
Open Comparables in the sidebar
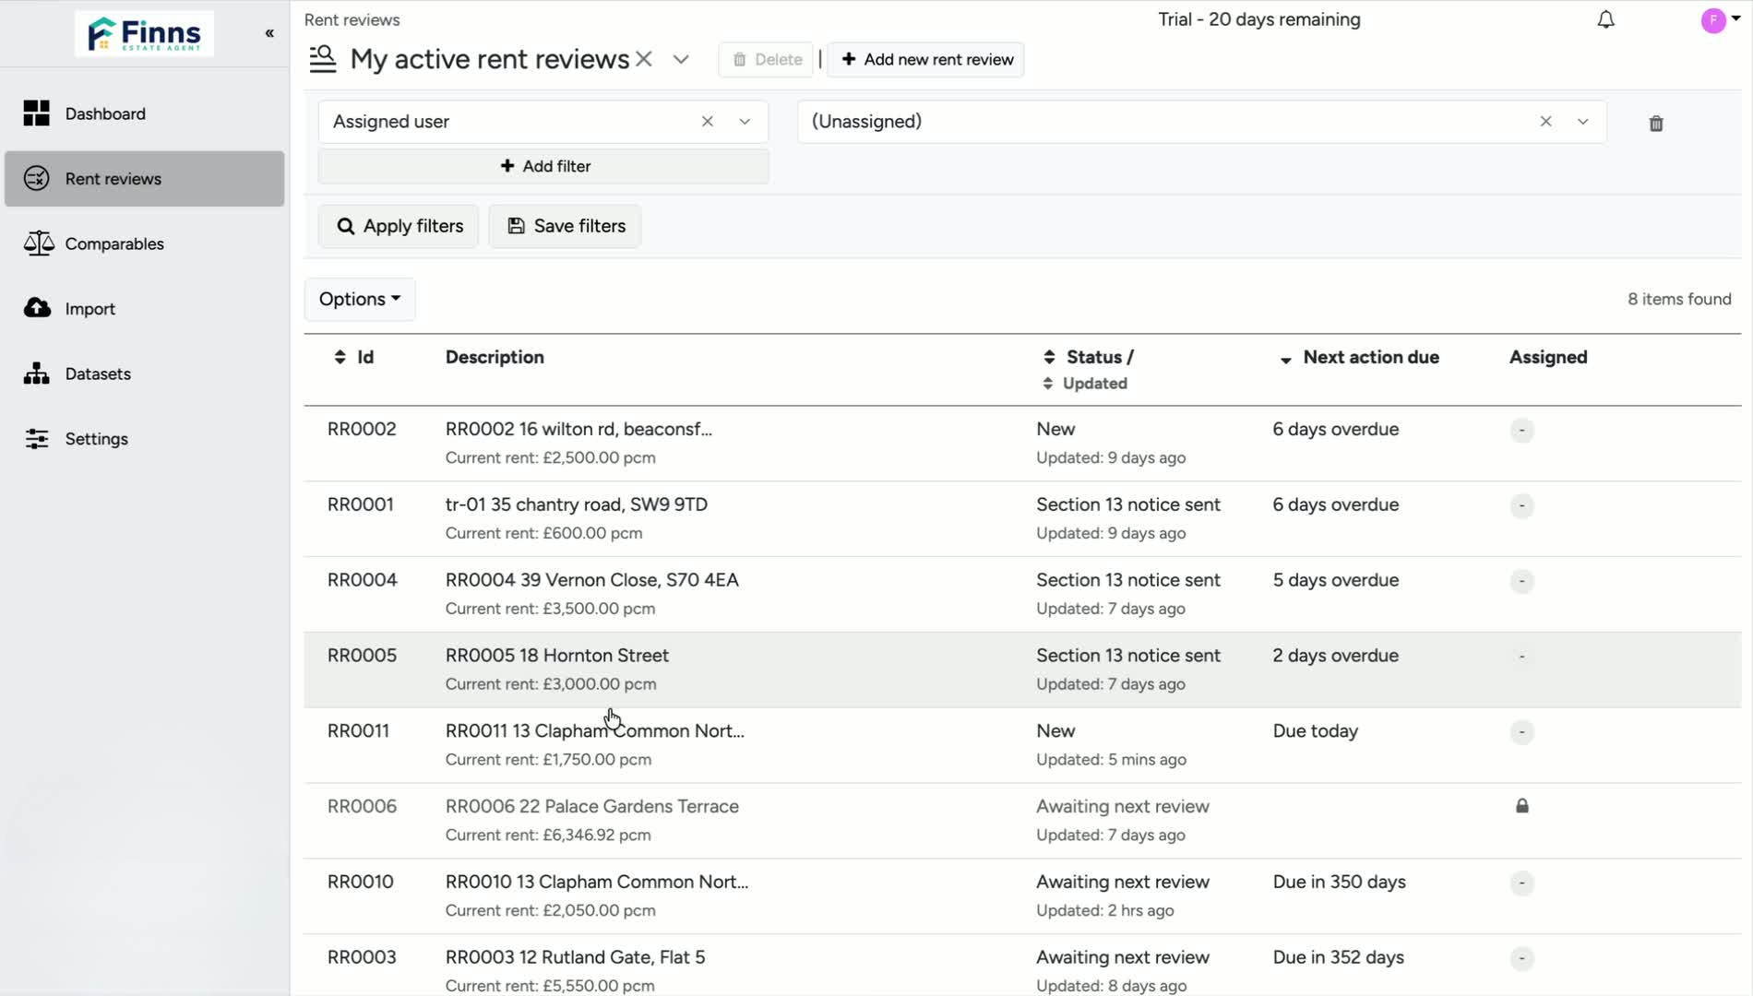click(145, 243)
